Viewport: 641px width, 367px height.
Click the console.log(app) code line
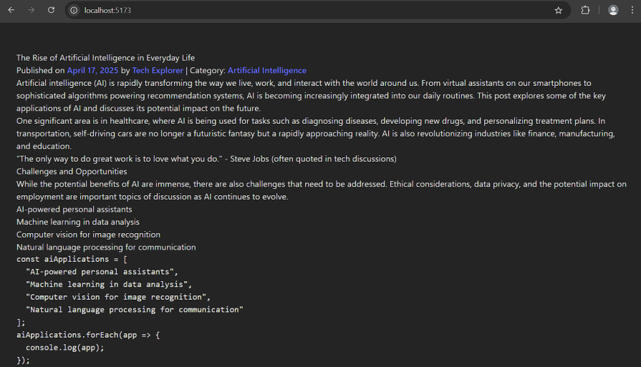64,348
